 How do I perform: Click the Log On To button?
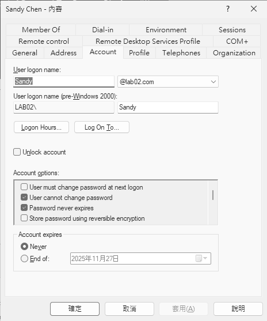[102, 127]
